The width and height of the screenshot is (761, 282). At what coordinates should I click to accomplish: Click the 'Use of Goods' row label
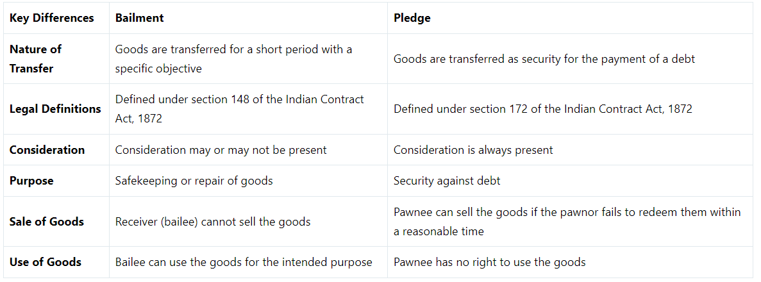click(x=45, y=262)
